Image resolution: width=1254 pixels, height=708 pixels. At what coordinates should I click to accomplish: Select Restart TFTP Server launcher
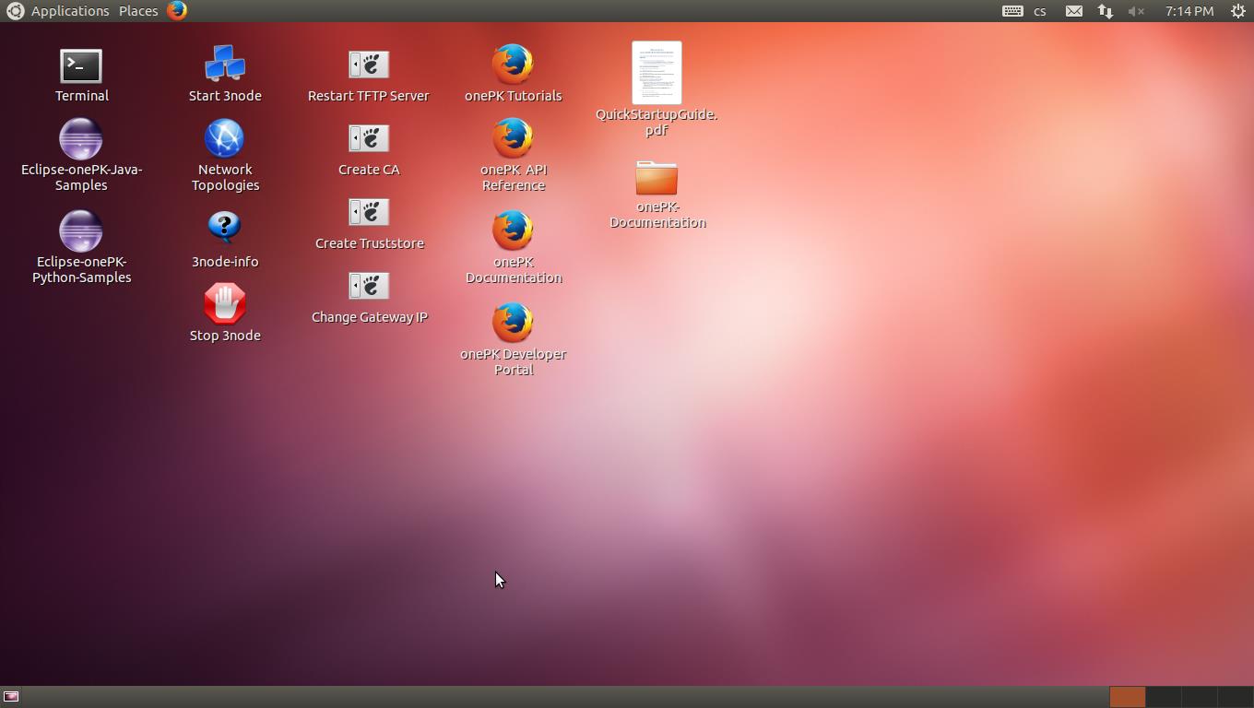[x=369, y=65]
